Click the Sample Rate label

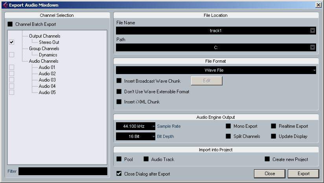click(169, 126)
